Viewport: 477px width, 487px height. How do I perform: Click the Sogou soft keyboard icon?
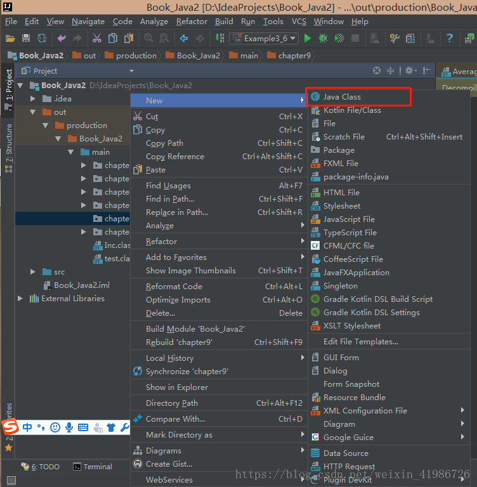(x=83, y=427)
